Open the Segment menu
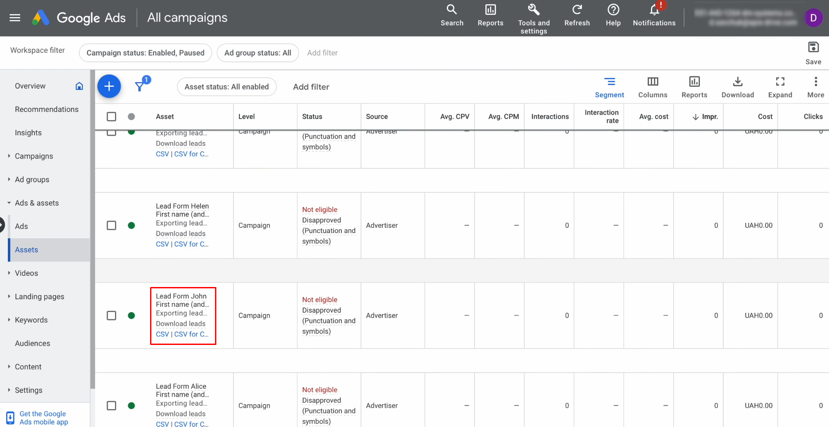Screen dimensions: 829x427 coord(609,88)
